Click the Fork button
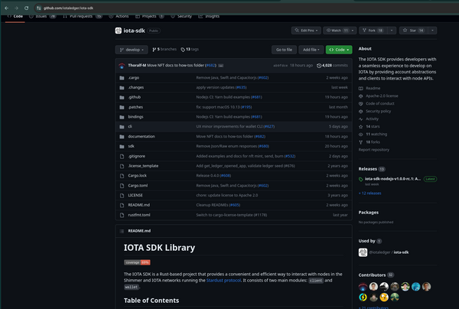459x309 pixels. tap(373, 31)
